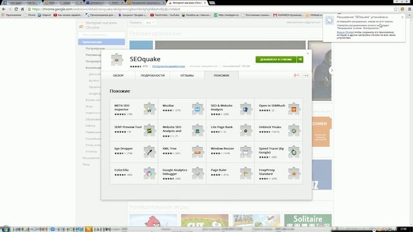Viewport: 413px width, 232px height.
Task: Click the SEOquake title text
Action: click(145, 59)
